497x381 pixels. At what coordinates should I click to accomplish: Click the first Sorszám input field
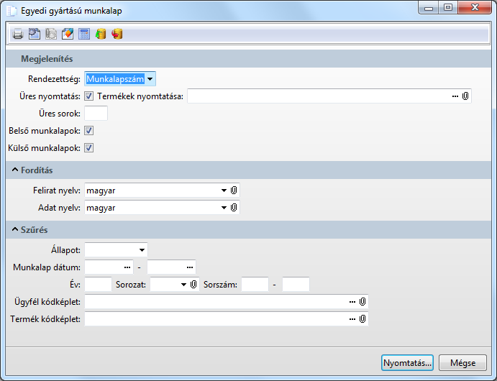[255, 285]
